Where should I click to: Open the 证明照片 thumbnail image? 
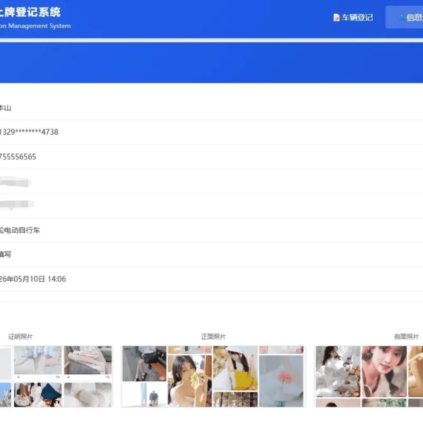click(x=56, y=376)
